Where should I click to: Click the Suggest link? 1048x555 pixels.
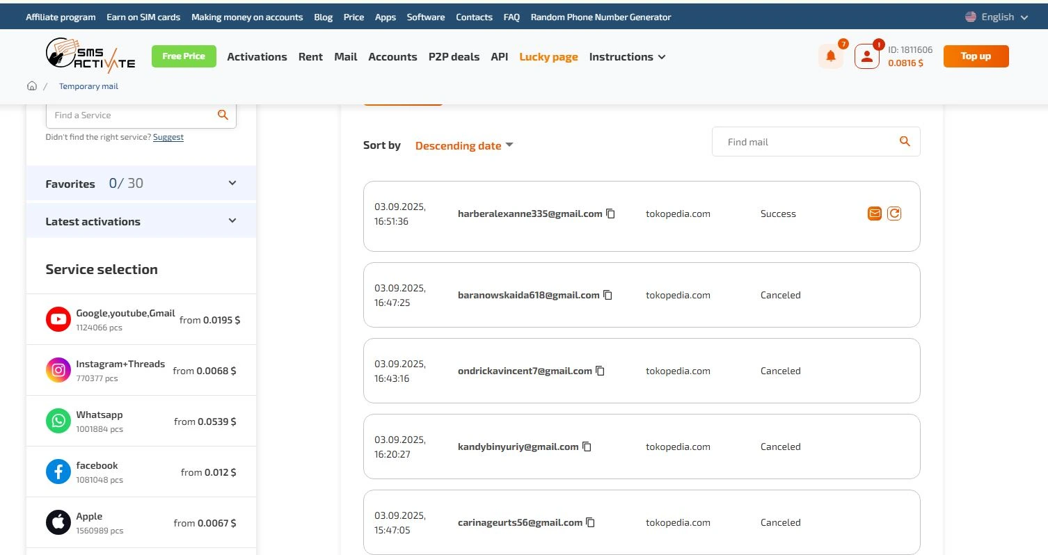pyautogui.click(x=168, y=137)
